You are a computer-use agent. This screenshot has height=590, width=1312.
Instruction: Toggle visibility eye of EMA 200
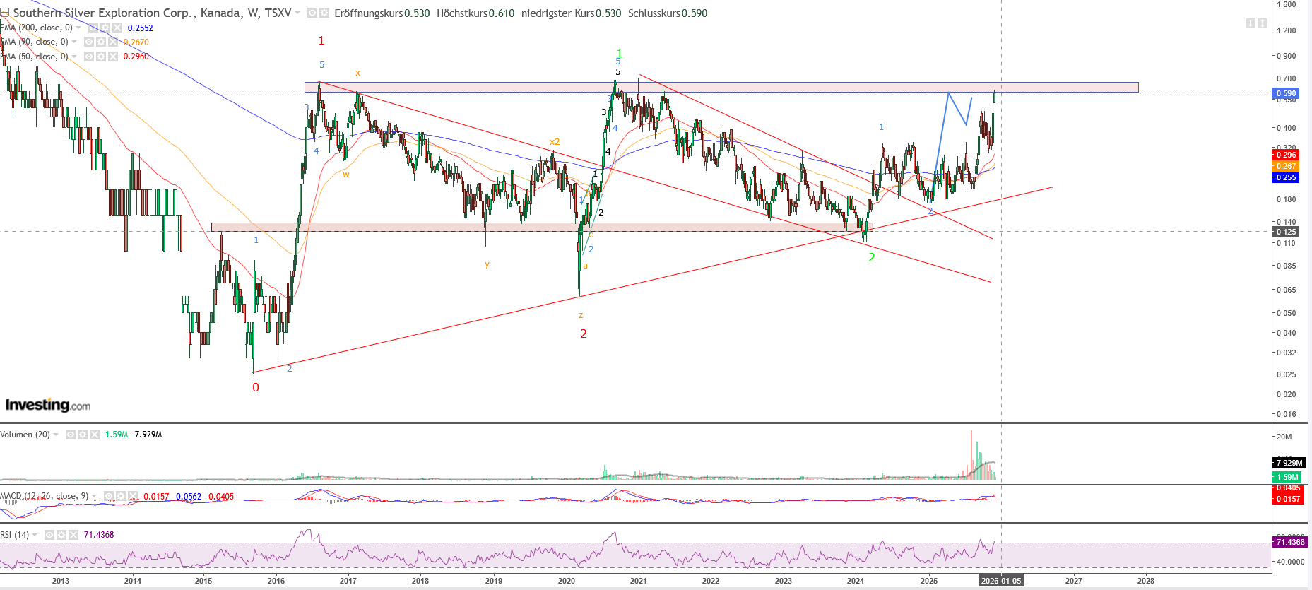[x=93, y=28]
